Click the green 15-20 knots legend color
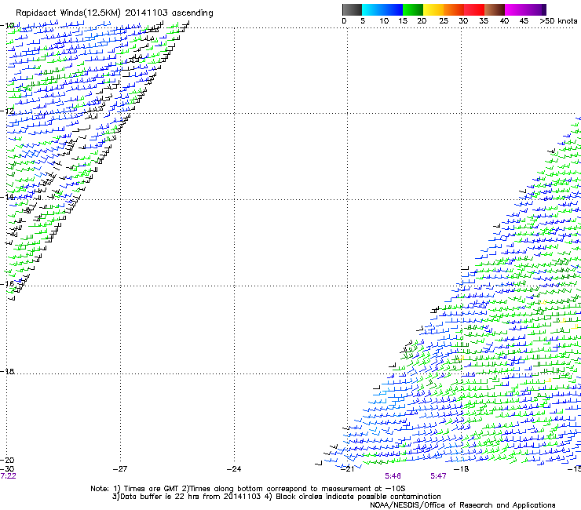Viewport: 581px width, 510px height. tap(413, 9)
